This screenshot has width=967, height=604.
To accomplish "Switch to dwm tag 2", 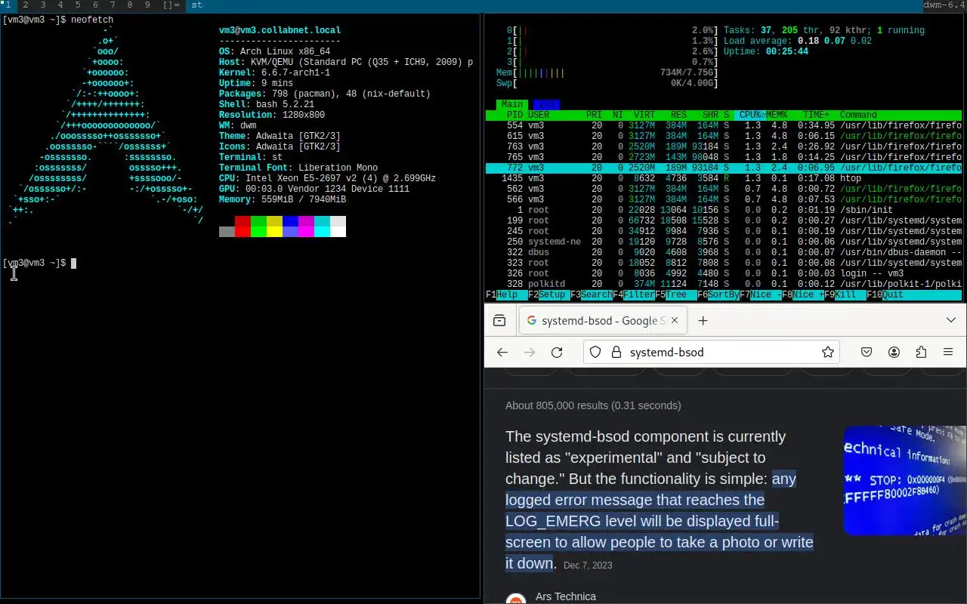I will (x=25, y=5).
